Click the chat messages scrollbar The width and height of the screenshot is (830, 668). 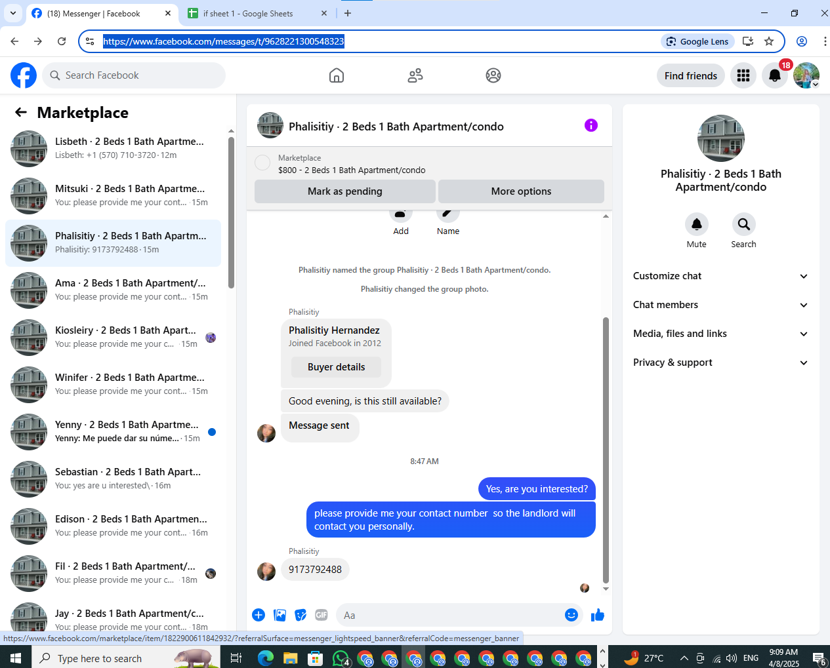(606, 450)
